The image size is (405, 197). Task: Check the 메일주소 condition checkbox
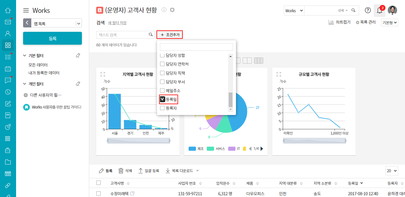click(162, 90)
